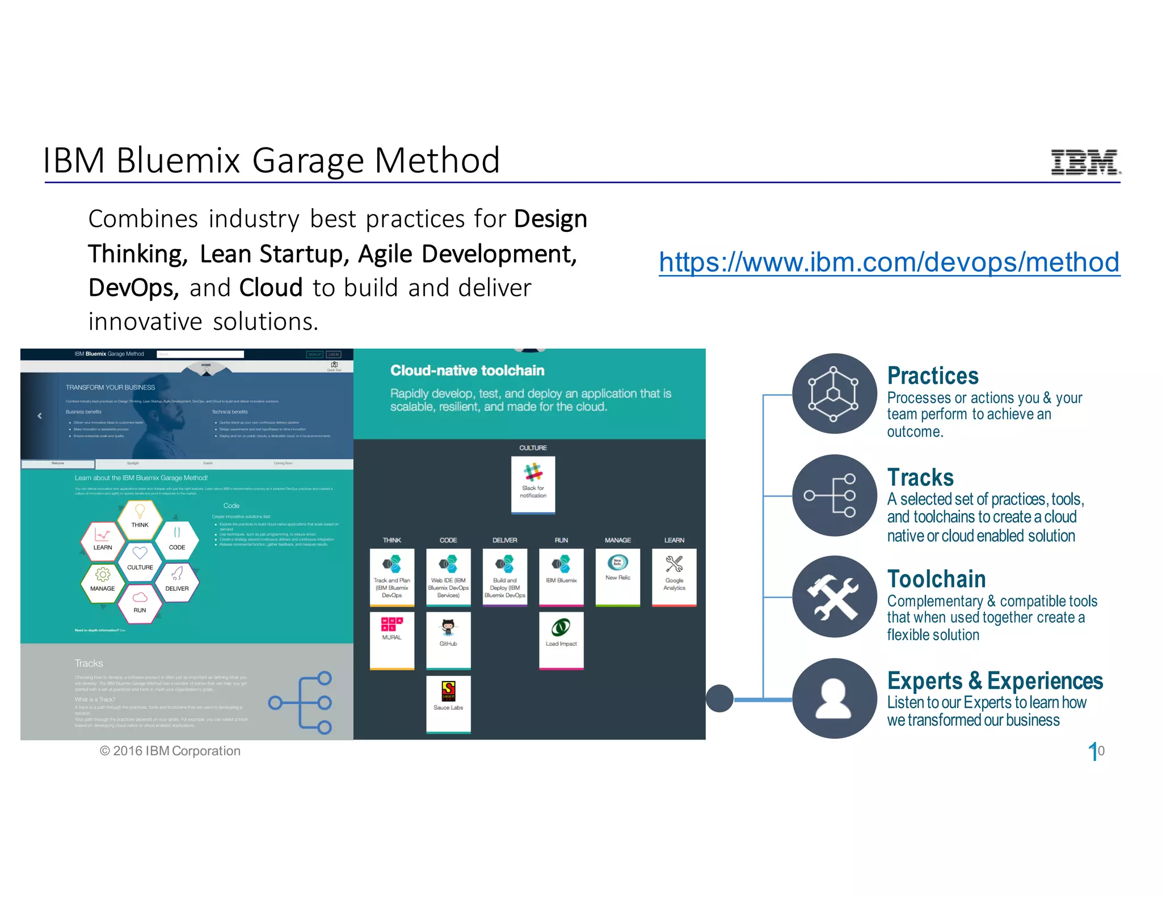Screen dimensions: 1162x897
Task: Click the Toolchain hammer and wrench icon
Action: (x=833, y=597)
